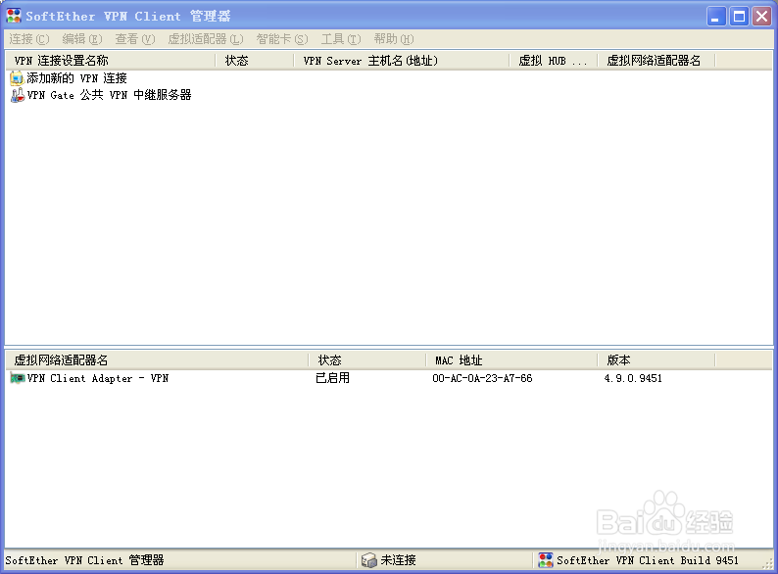Click upper 虚拟网络适配器名 column header
Screen dimensions: 778x574
656,61
